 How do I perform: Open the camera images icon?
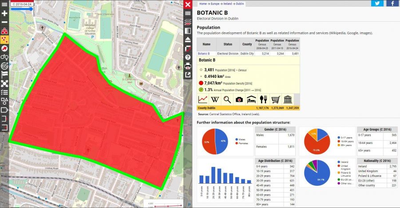(x=239, y=100)
